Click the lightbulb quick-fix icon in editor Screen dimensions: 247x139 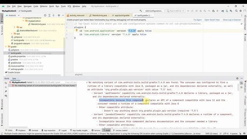tap(77, 31)
